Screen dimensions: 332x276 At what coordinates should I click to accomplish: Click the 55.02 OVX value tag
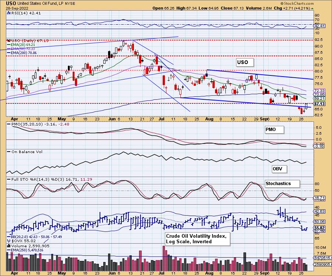point(319,228)
